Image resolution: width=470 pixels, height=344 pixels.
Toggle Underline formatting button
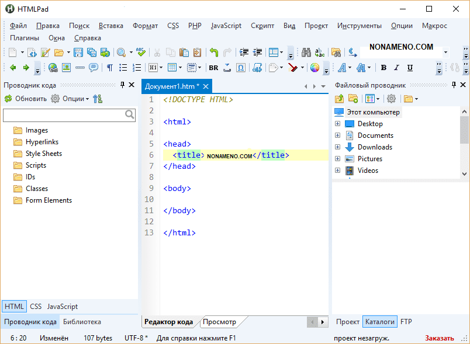tap(410, 68)
